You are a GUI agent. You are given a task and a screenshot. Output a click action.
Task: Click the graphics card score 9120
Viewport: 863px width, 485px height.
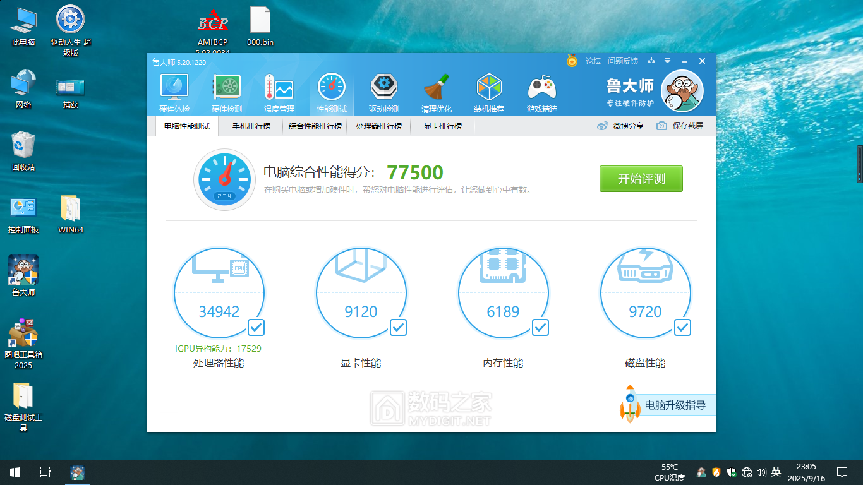pyautogui.click(x=361, y=312)
